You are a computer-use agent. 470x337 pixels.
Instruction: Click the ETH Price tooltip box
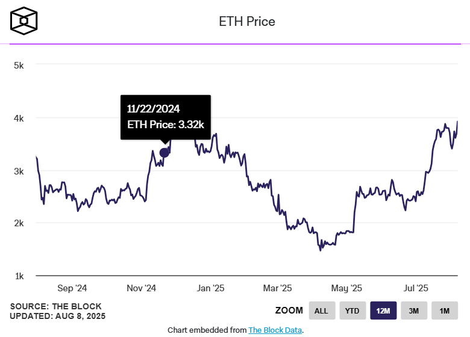pyautogui.click(x=166, y=117)
